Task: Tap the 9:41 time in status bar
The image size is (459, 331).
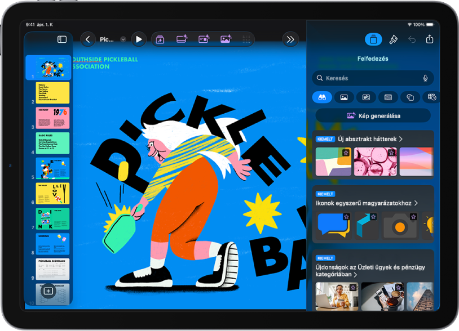Action: (30, 25)
